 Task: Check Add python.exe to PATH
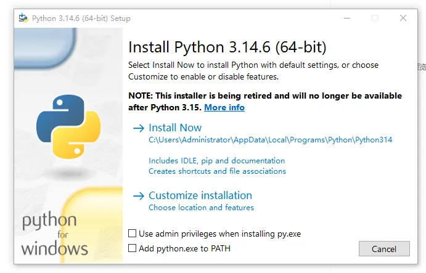[x=133, y=248]
